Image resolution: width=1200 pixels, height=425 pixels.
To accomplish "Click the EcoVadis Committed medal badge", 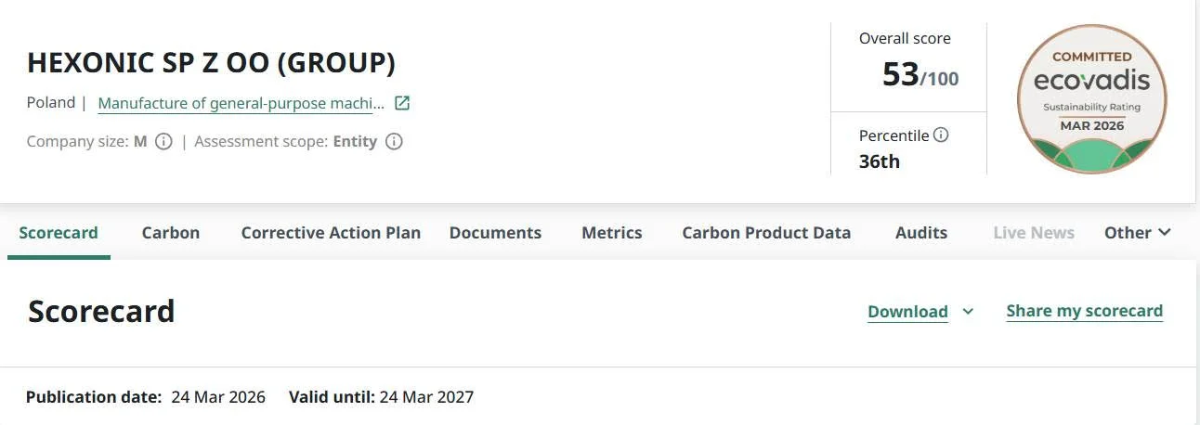I will pos(1091,99).
